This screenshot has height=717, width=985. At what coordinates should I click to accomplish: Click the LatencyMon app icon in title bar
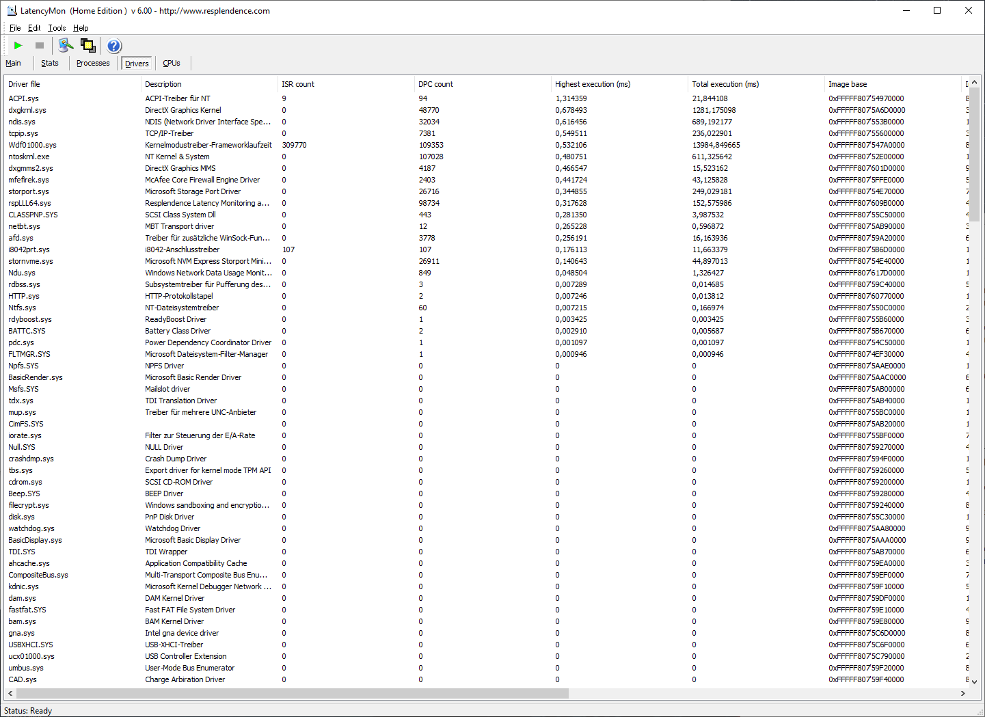(12, 10)
